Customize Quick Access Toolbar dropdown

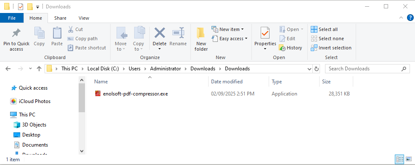point(37,7)
